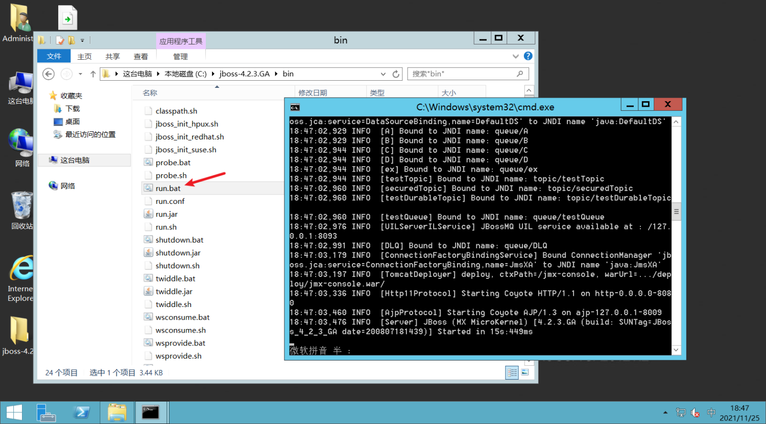
Task: Click cmd scrollbar down arrow
Action: [676, 350]
